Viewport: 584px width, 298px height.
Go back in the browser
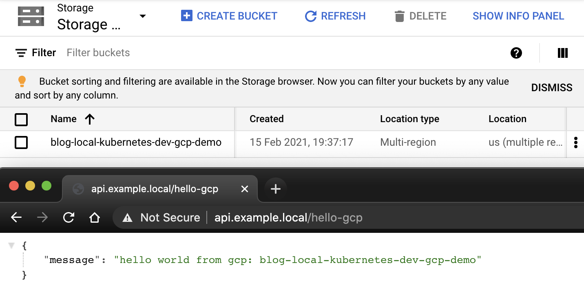(x=16, y=218)
